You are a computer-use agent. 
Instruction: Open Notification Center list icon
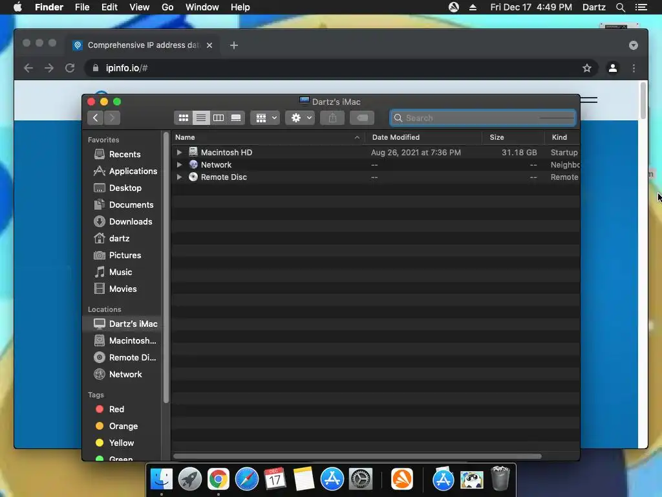[x=641, y=7]
